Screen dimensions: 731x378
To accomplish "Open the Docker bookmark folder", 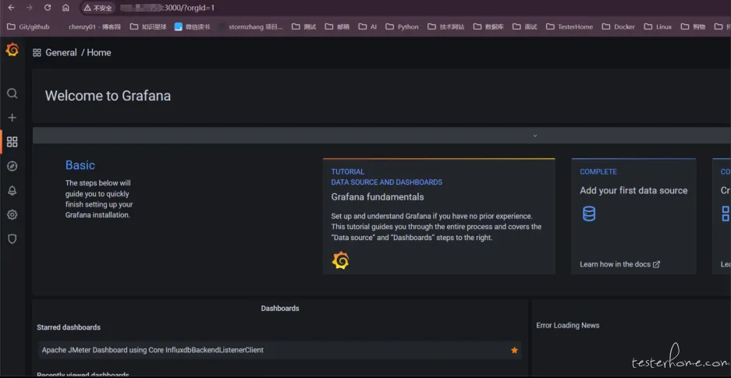I will pos(619,26).
